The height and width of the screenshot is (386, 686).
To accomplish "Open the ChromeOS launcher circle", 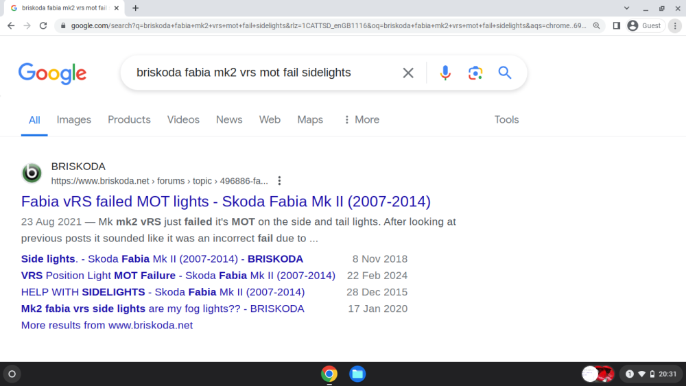I will click(x=12, y=374).
